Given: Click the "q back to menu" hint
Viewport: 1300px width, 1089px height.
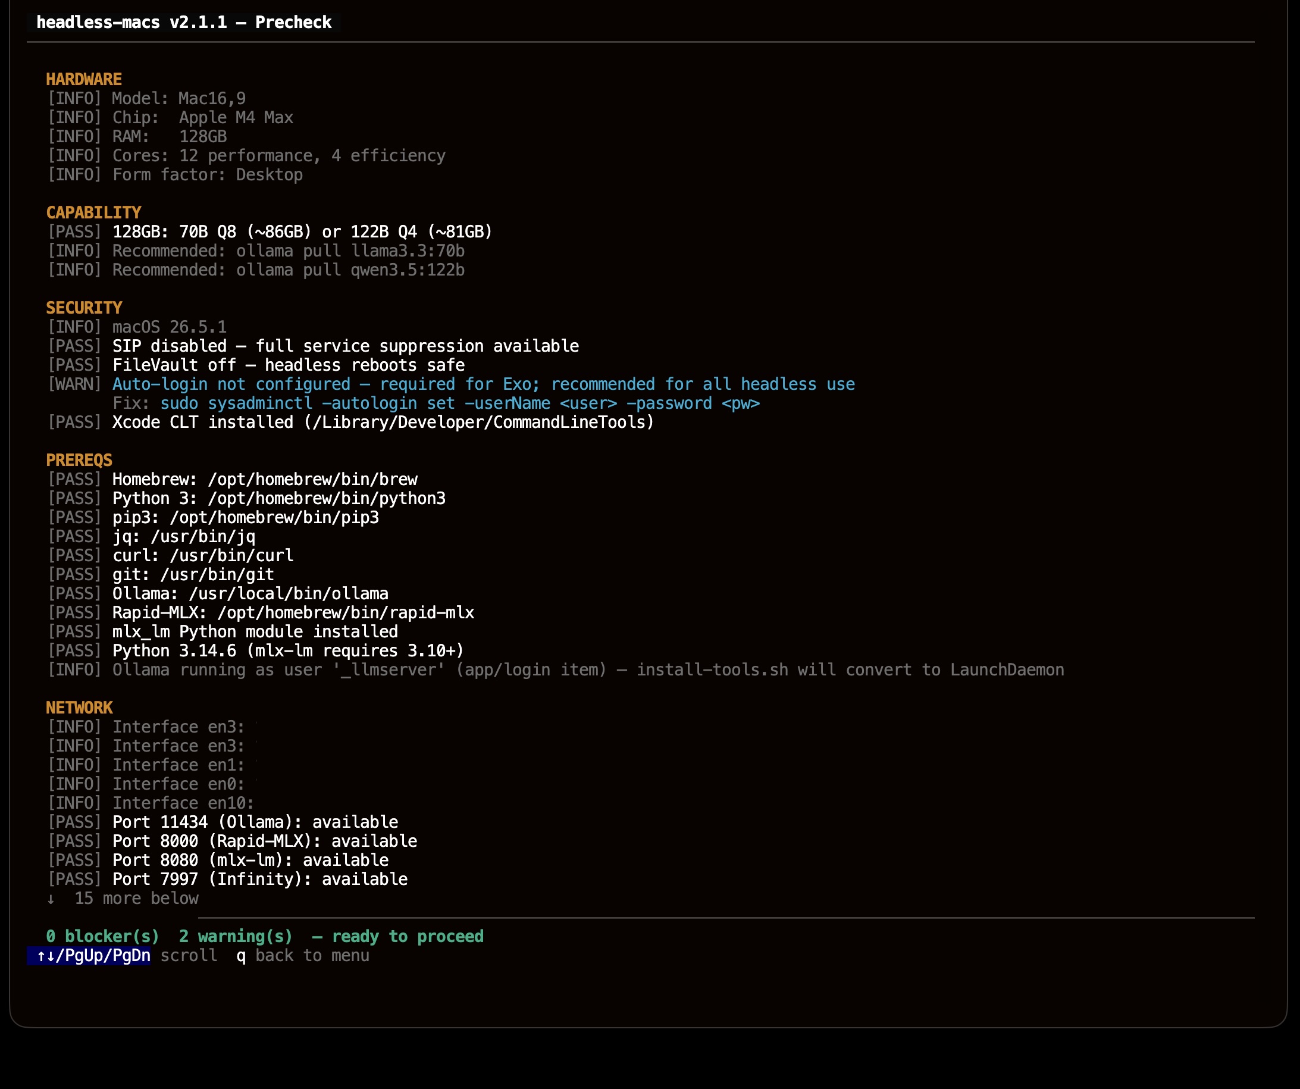Looking at the screenshot, I should point(303,956).
